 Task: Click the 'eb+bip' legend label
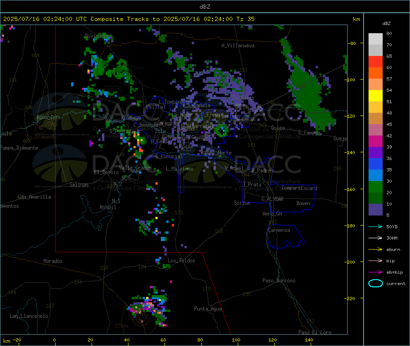[x=395, y=272]
